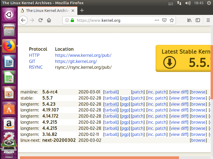
Task: Open Ubuntu Dash search launcher
Action: (x=9, y=15)
